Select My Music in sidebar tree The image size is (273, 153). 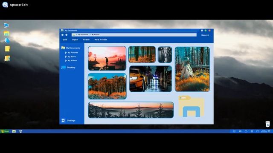[72, 57]
